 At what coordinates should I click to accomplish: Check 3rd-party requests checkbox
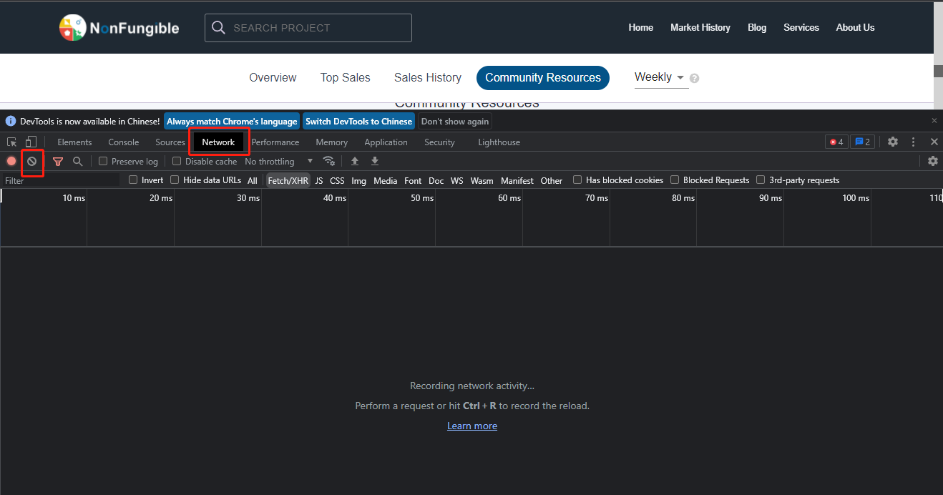click(761, 180)
